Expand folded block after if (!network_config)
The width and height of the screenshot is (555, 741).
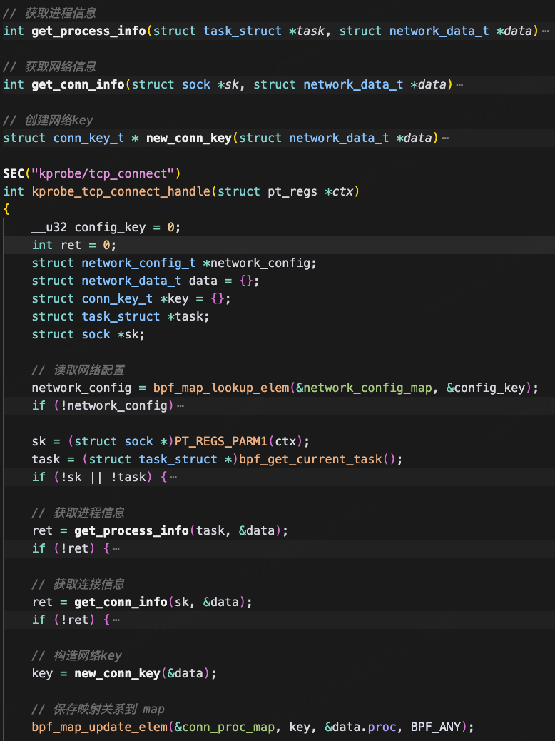180,406
